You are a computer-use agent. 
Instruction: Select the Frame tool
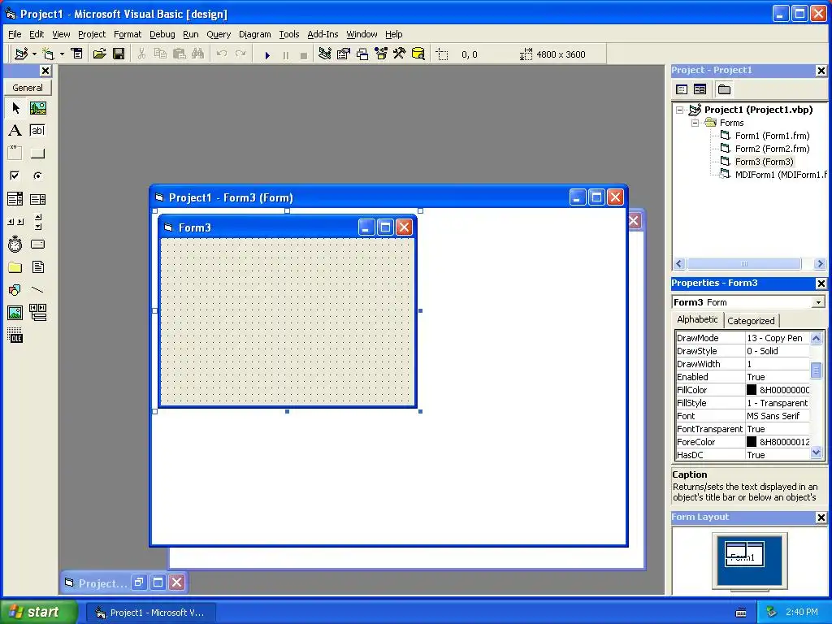pyautogui.click(x=15, y=154)
